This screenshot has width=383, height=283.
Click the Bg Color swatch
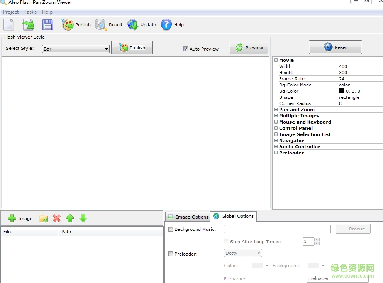(x=341, y=91)
